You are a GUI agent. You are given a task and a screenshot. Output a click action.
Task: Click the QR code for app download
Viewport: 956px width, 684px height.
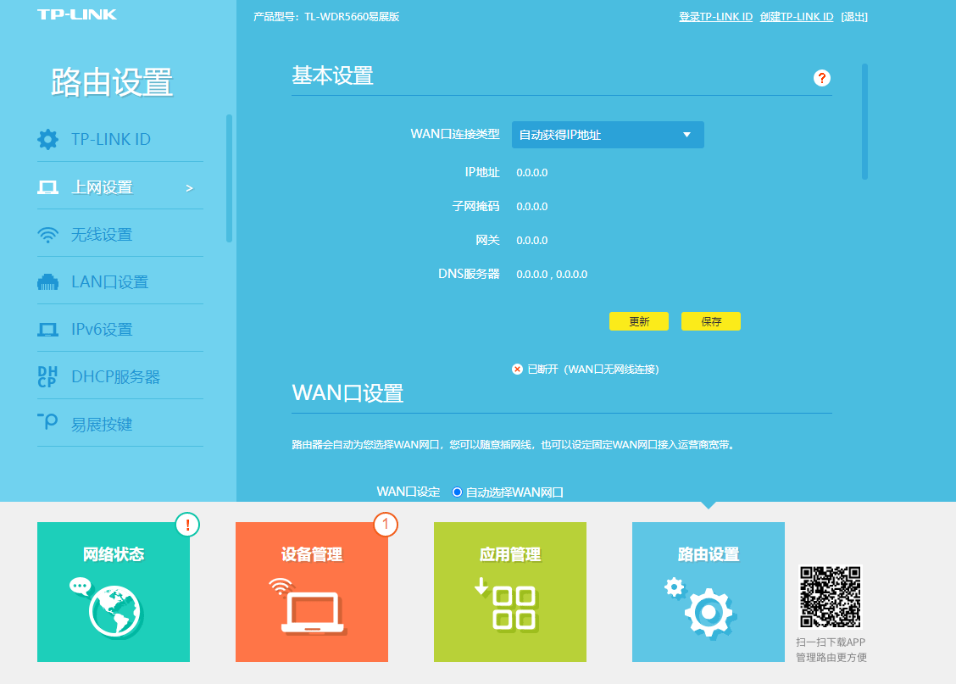pyautogui.click(x=830, y=597)
